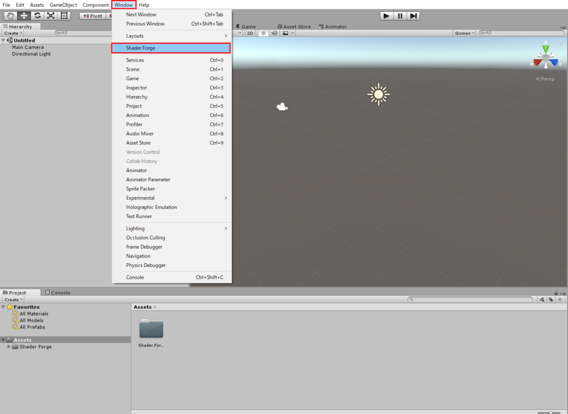568x414 pixels.
Task: Select the Hand tool
Action: [11, 16]
